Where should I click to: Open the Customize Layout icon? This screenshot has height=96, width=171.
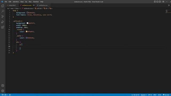(x=163, y=2)
